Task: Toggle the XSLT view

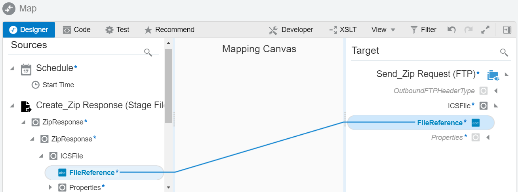Action: [343, 30]
